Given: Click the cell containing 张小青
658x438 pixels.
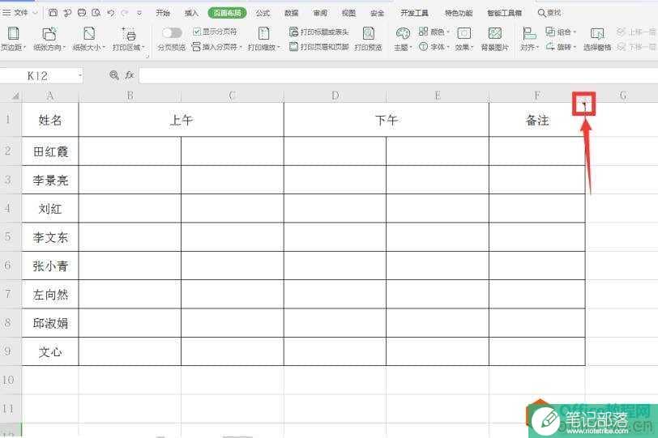Looking at the screenshot, I should tap(50, 266).
